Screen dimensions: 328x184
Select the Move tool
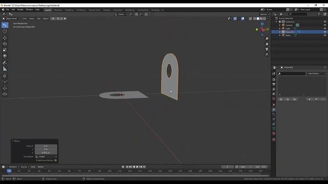[5, 38]
